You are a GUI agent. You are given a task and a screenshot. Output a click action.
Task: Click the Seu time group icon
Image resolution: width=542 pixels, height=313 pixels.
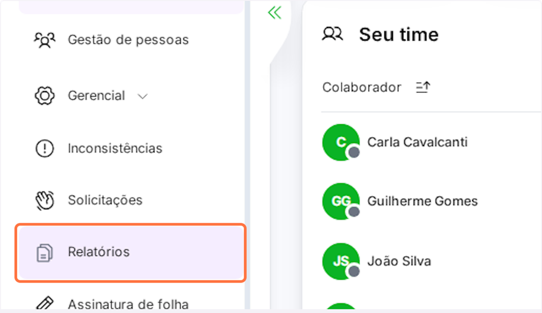(333, 34)
